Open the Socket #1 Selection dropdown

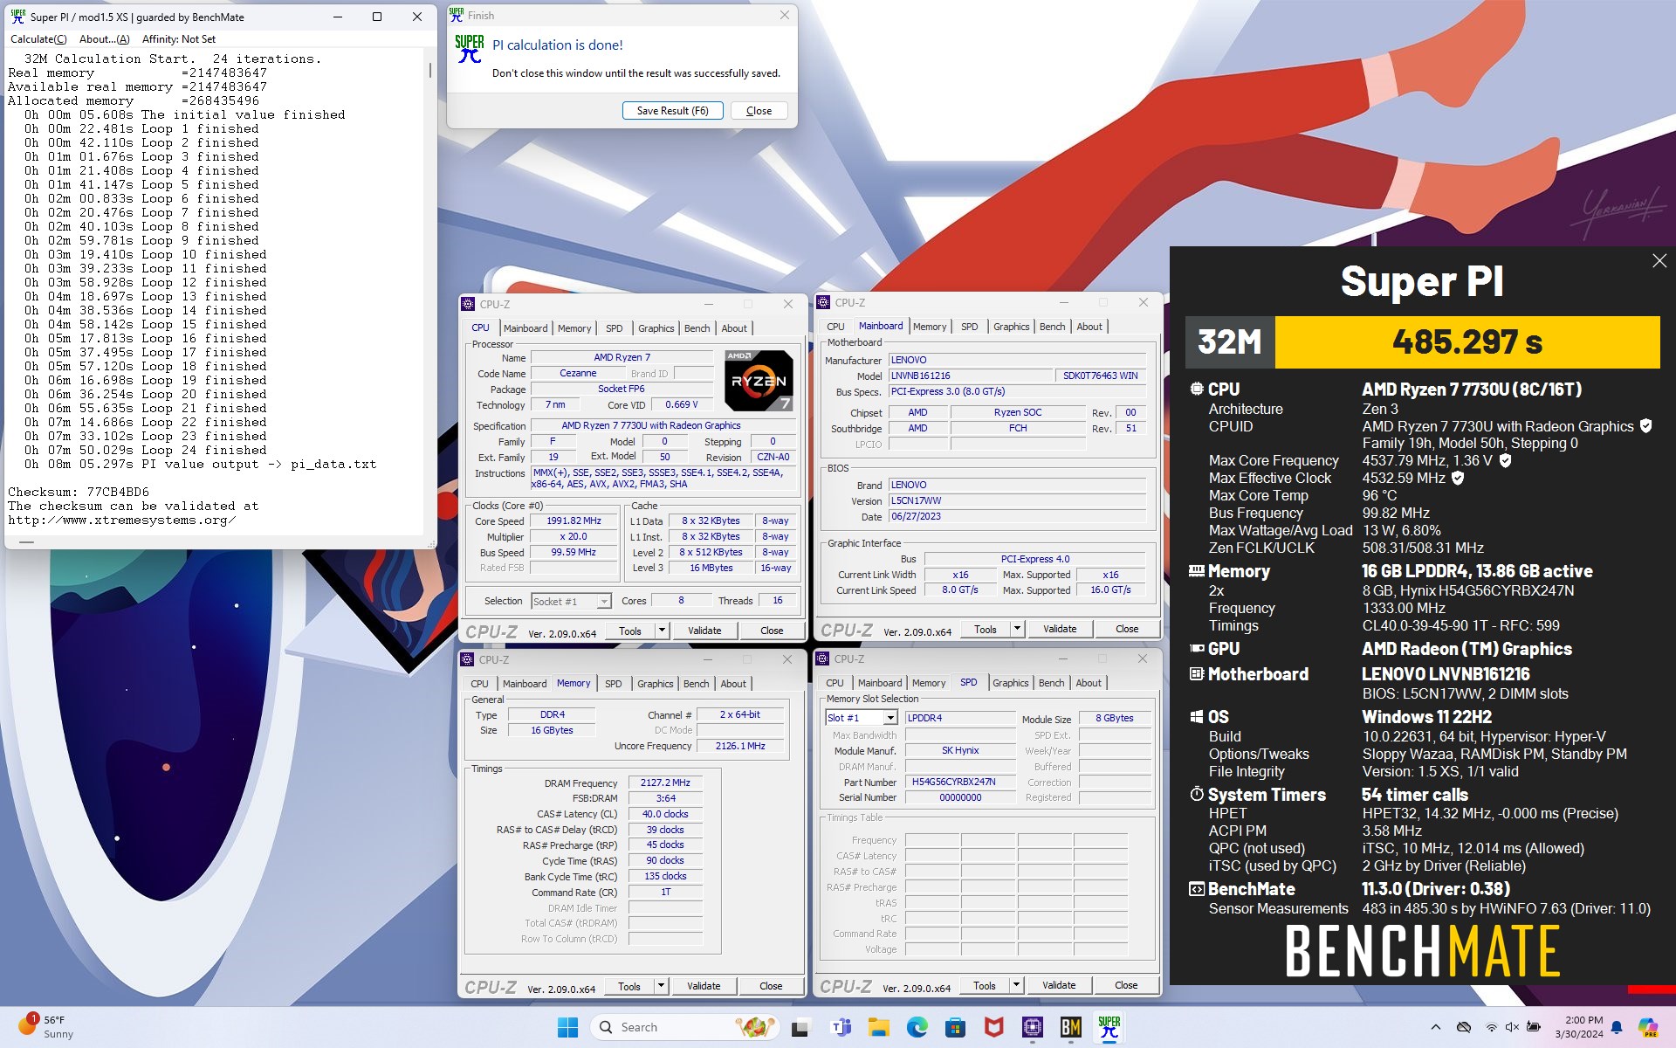pos(603,602)
